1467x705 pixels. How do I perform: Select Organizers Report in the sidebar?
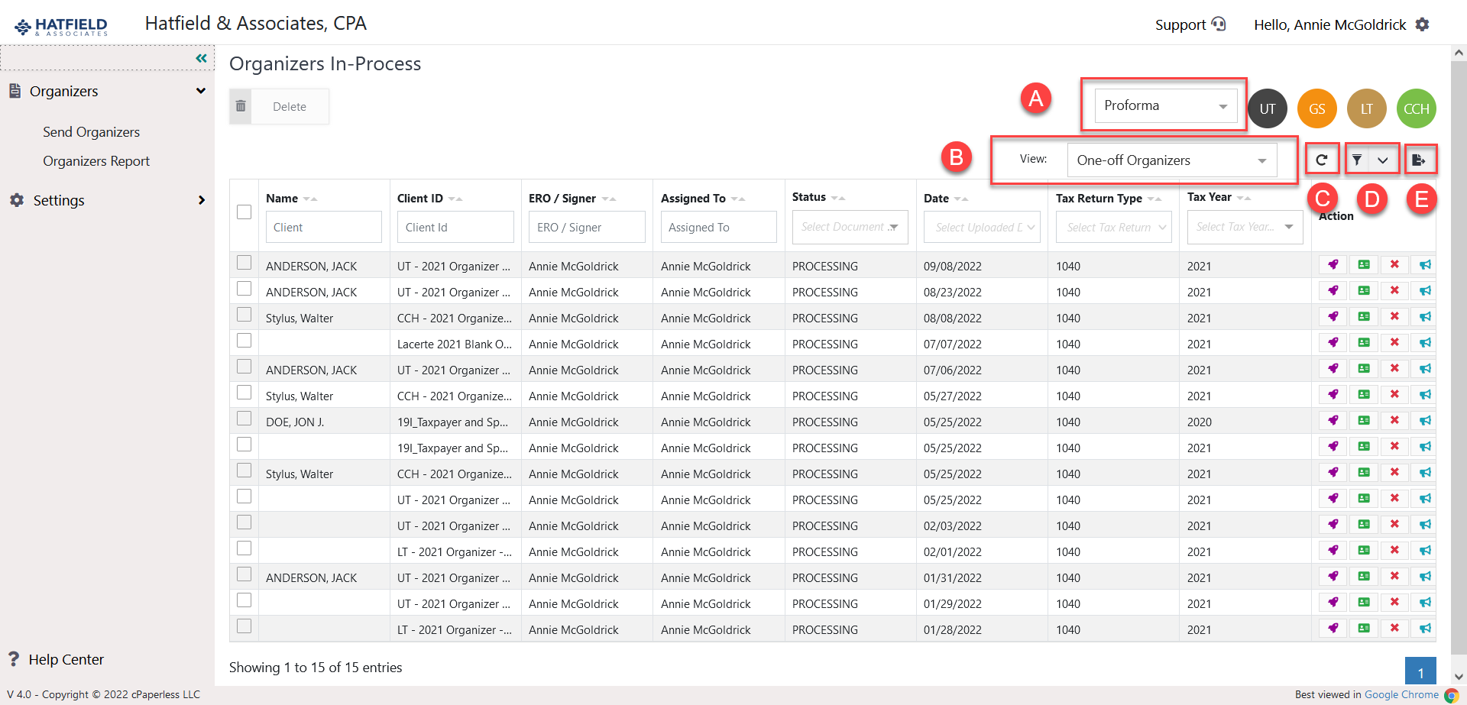click(x=96, y=160)
